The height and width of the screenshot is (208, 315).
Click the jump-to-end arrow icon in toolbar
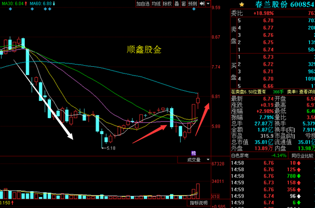tap(202, 4)
